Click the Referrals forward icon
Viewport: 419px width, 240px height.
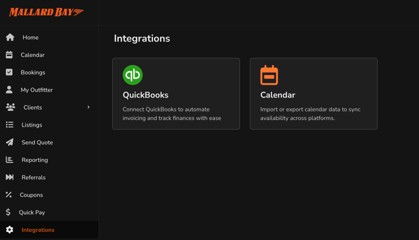click(10, 177)
